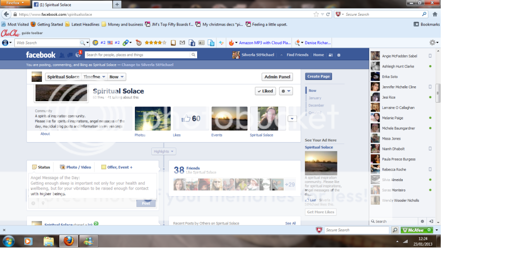Open account settings gear in Facebook header
This screenshot has width=505, height=261.
[339, 55]
